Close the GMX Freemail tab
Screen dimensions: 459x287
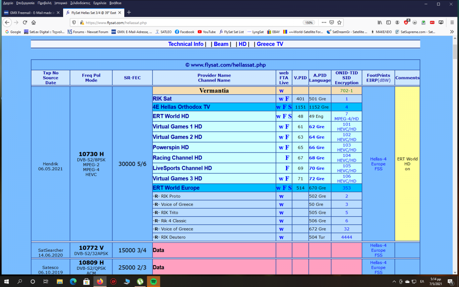click(x=58, y=13)
